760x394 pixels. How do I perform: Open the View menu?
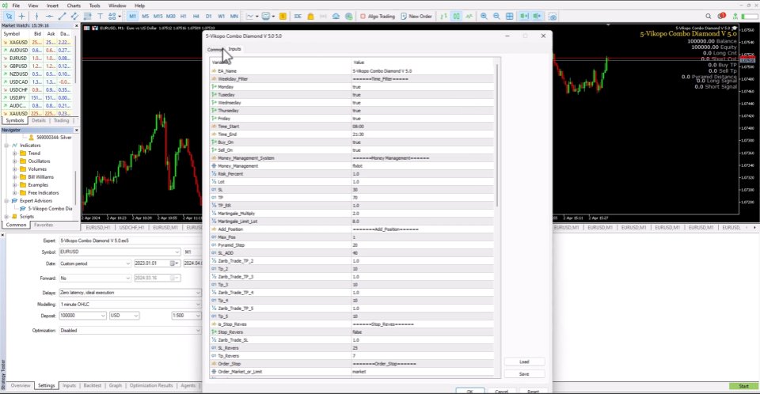coord(33,6)
